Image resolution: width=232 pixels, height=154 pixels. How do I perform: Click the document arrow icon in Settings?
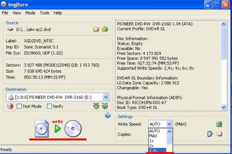[x=210, y=134]
